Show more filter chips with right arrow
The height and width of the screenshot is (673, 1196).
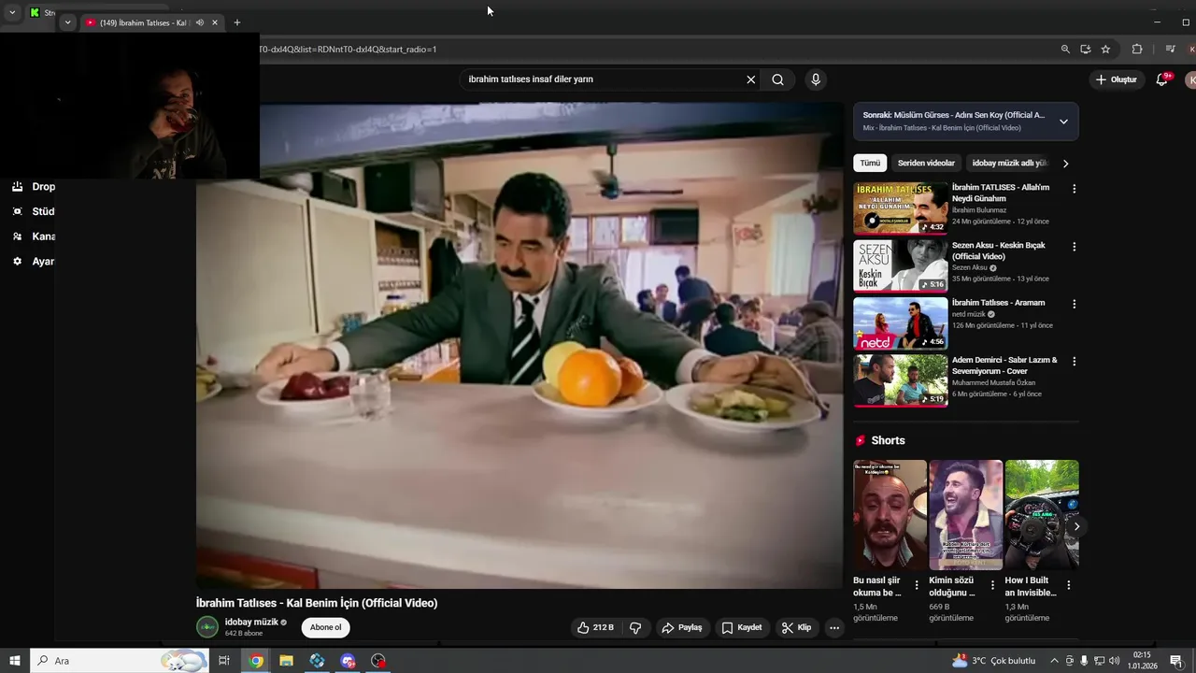click(x=1065, y=164)
